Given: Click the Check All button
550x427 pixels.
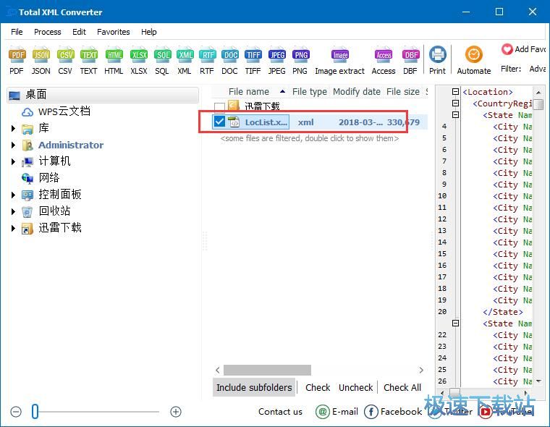Looking at the screenshot, I should tap(402, 387).
